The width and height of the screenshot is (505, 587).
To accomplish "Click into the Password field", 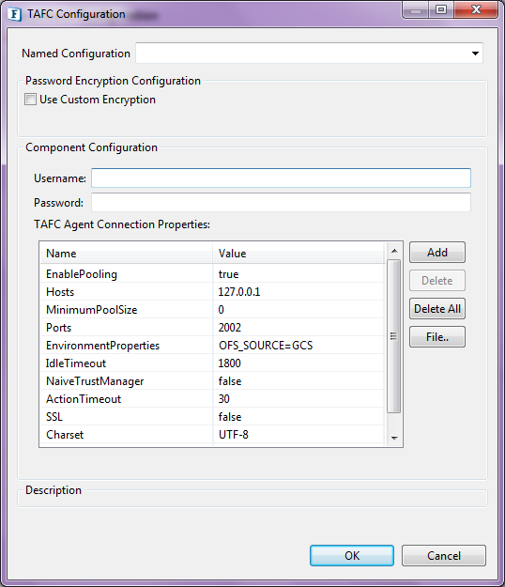I will click(x=281, y=202).
